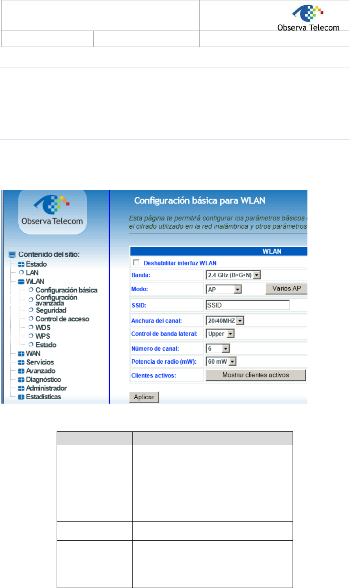Open the WLAN Estado subpage
This screenshot has height=588, width=350.
pyautogui.click(x=46, y=345)
